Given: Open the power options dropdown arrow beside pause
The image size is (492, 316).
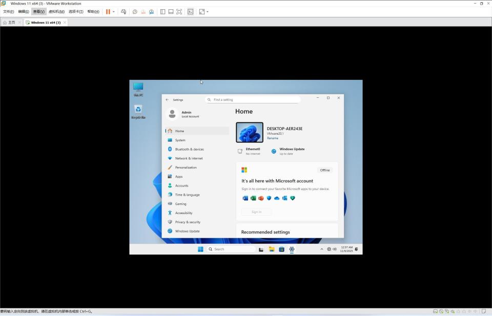Looking at the screenshot, I should pyautogui.click(x=114, y=11).
